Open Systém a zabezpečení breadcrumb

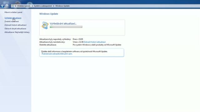43,6
